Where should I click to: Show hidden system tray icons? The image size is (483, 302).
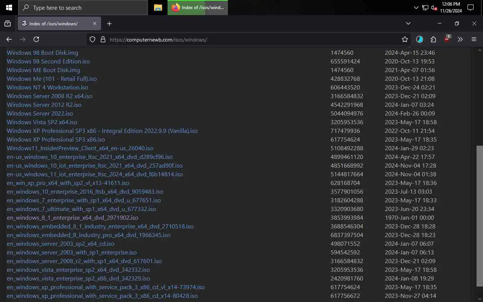pyautogui.click(x=416, y=8)
